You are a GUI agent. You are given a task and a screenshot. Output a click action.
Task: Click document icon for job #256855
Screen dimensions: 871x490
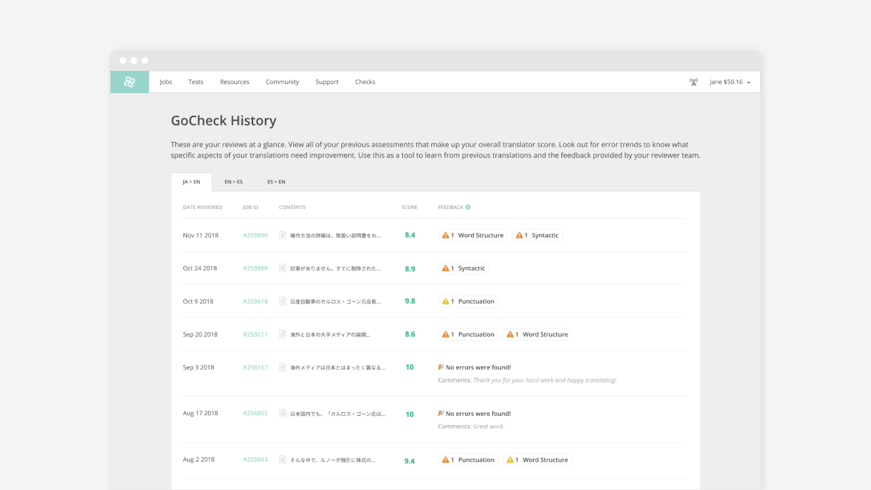click(x=283, y=413)
